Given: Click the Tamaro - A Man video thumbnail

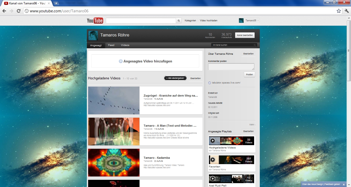Looking at the screenshot, I should (114, 132).
